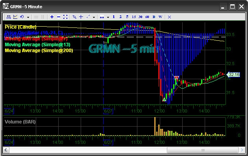Click the refresh/undo arrow icon
The image size is (248, 156).
pos(22,17)
